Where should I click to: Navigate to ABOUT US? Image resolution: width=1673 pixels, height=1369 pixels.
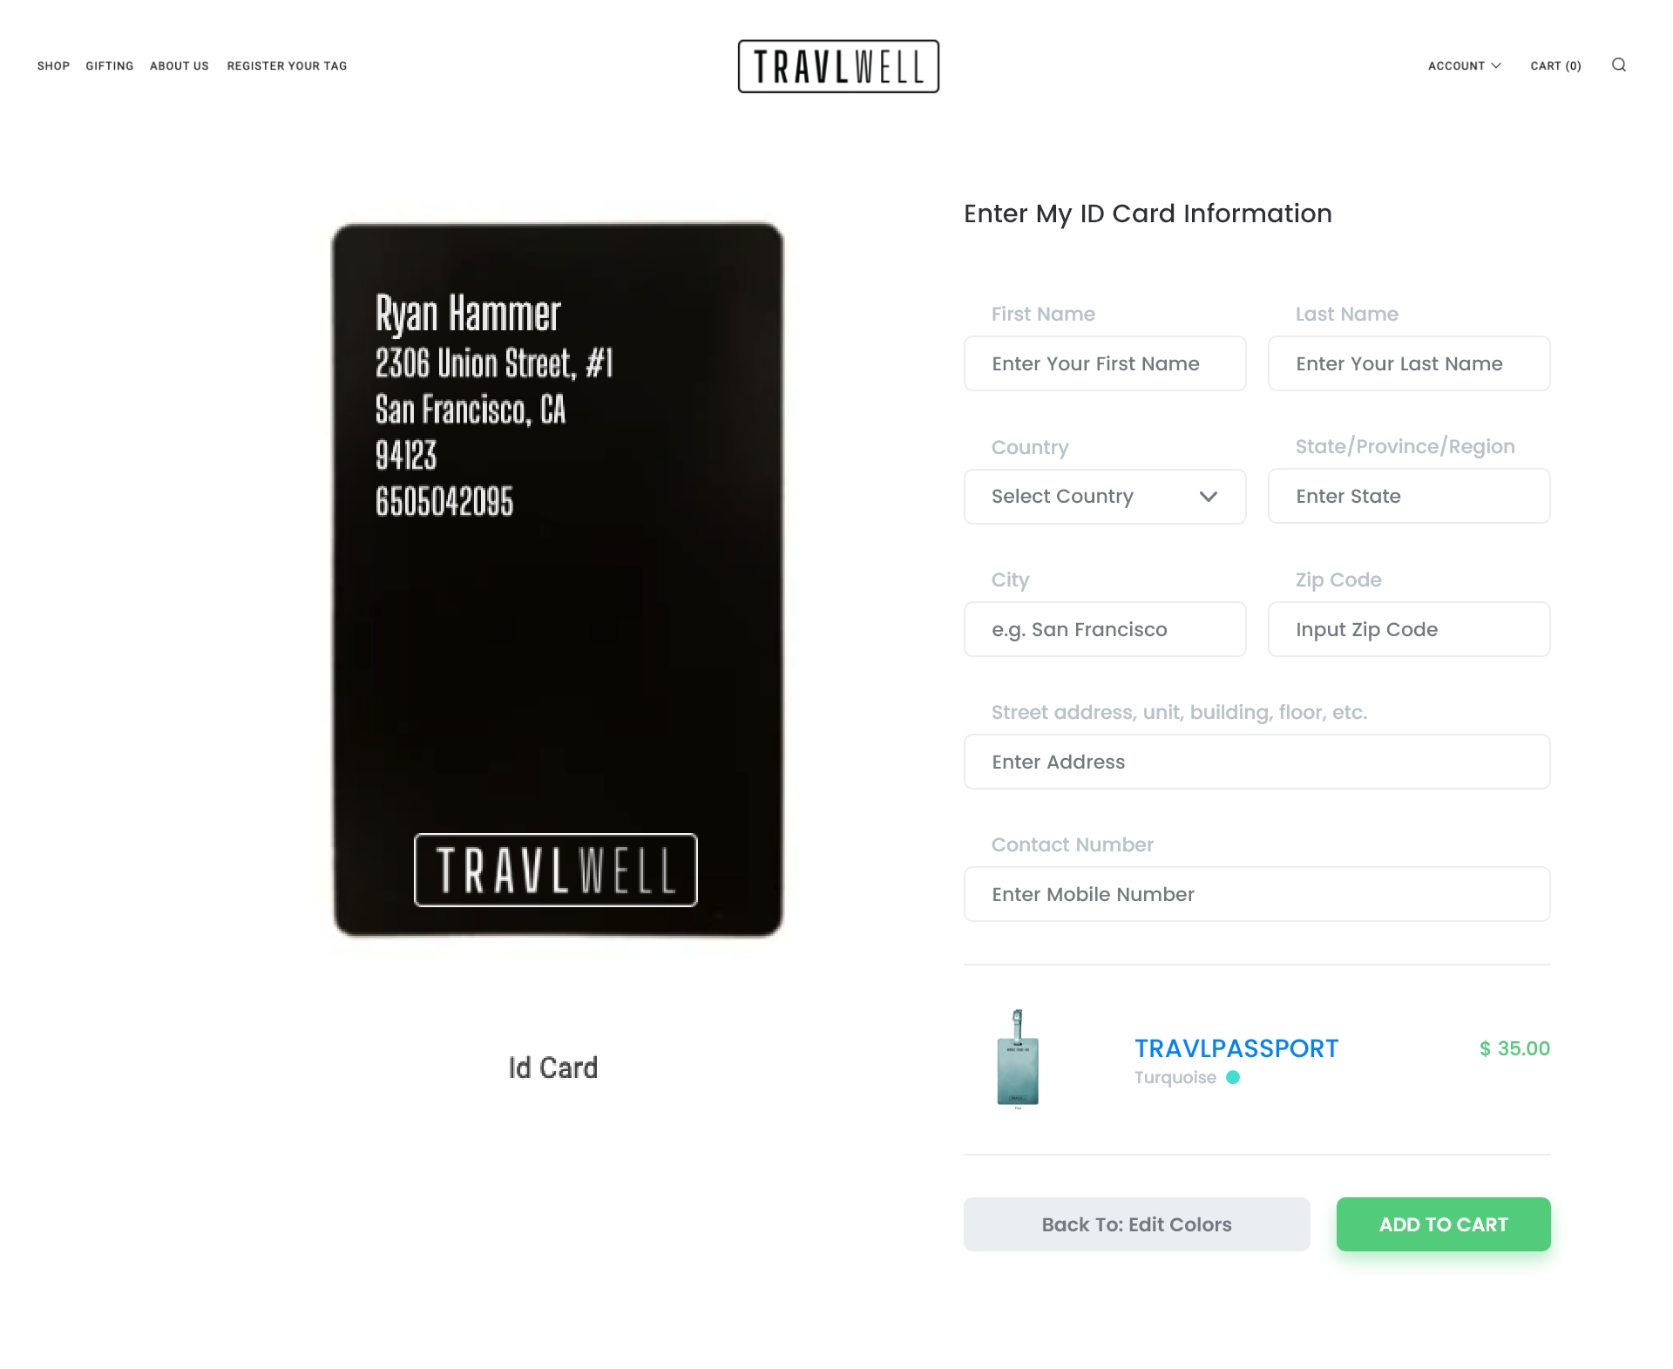click(x=179, y=65)
